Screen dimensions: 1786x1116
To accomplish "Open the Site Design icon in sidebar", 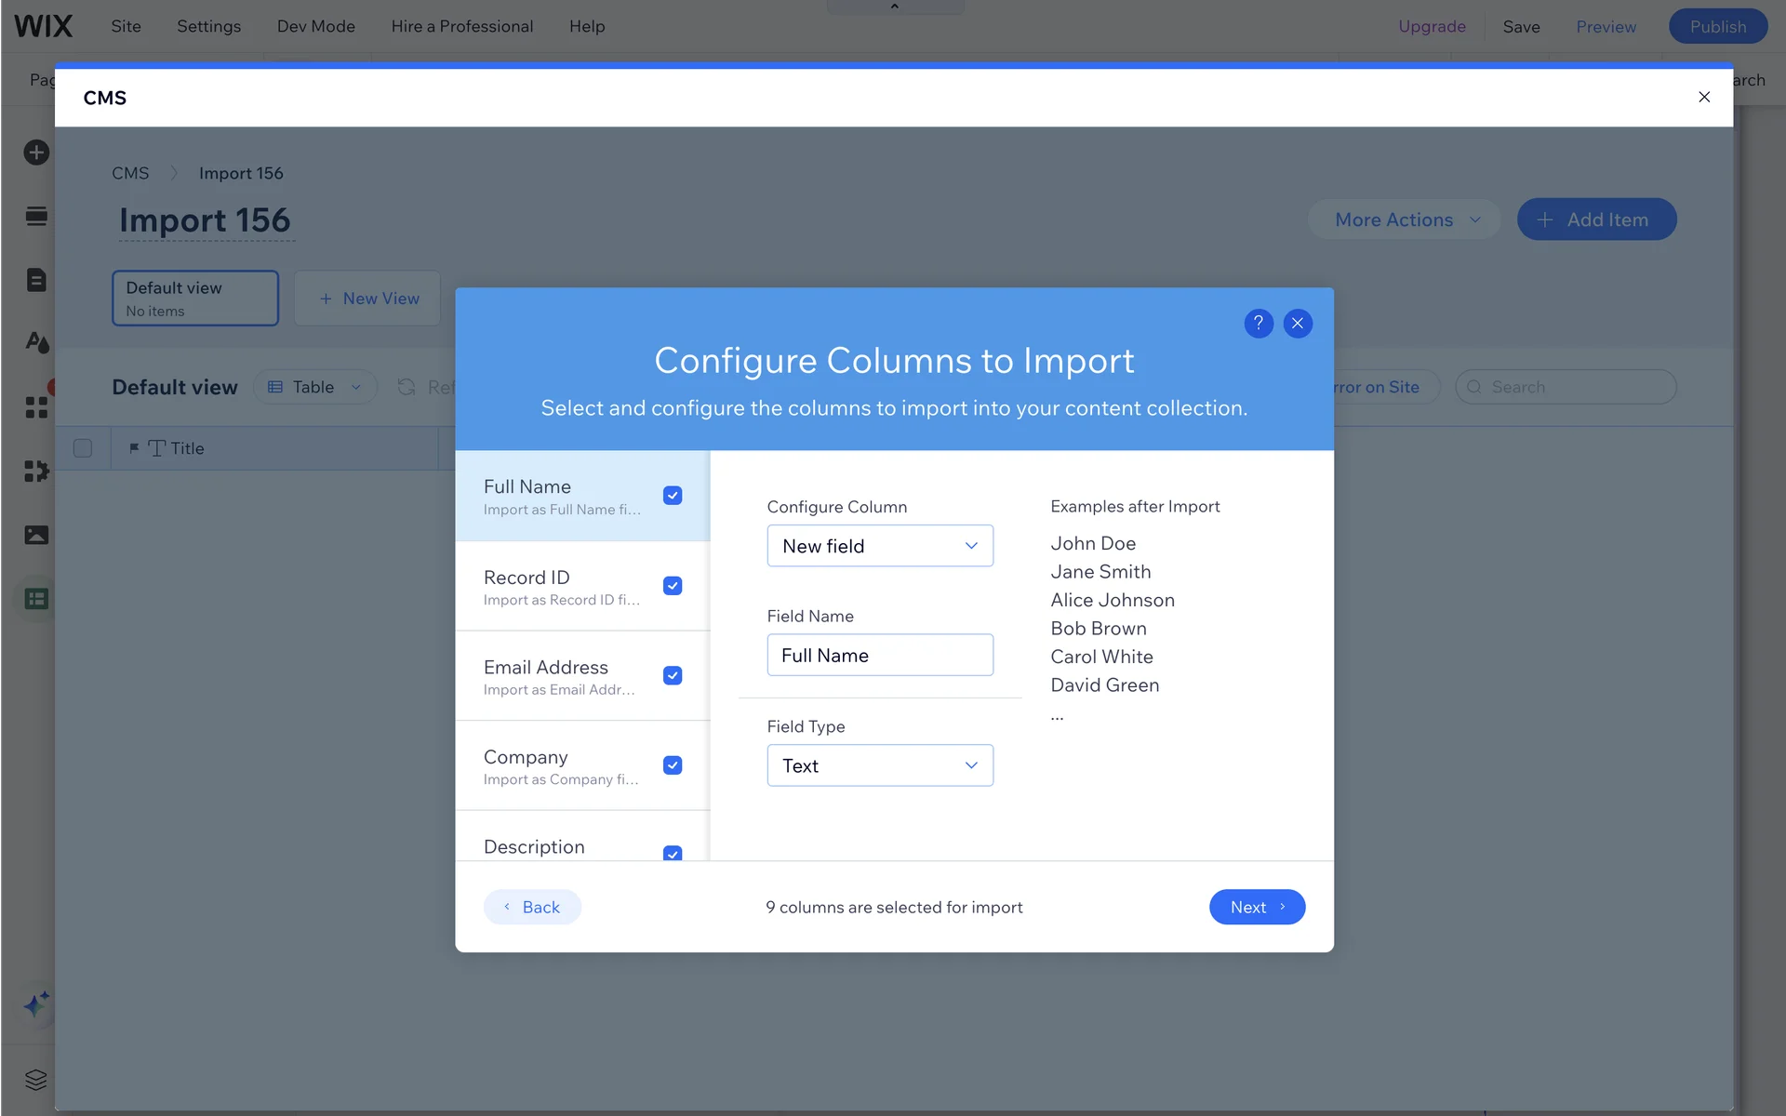I will tap(36, 343).
